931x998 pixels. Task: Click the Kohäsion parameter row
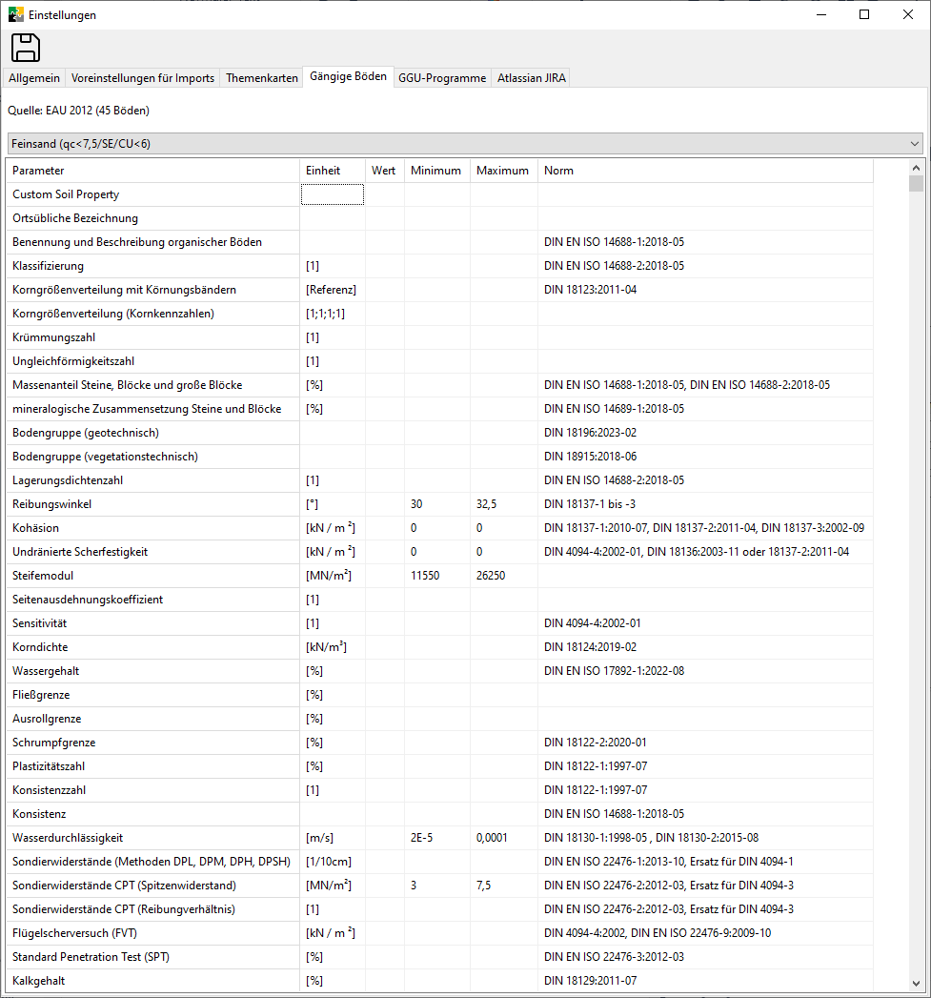click(152, 528)
